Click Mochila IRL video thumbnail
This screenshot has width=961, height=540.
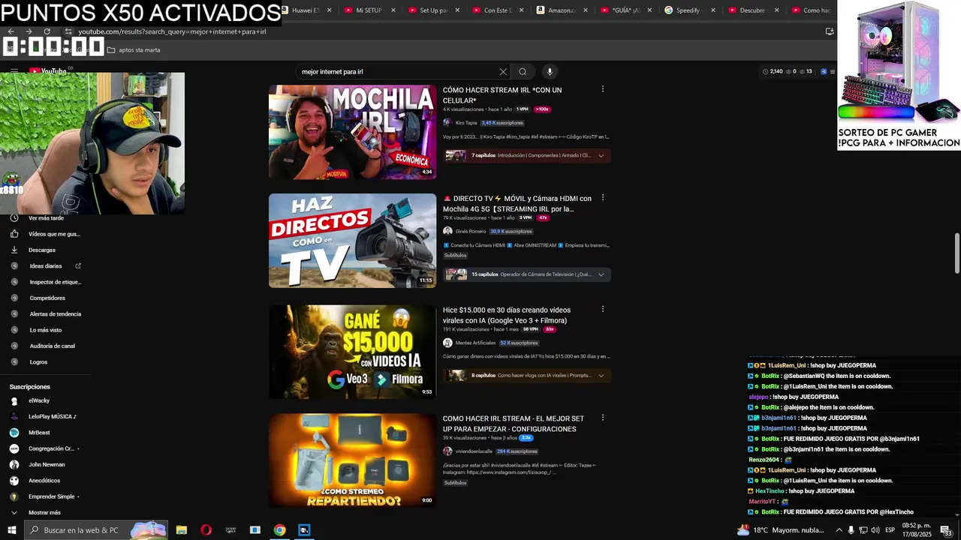click(352, 132)
